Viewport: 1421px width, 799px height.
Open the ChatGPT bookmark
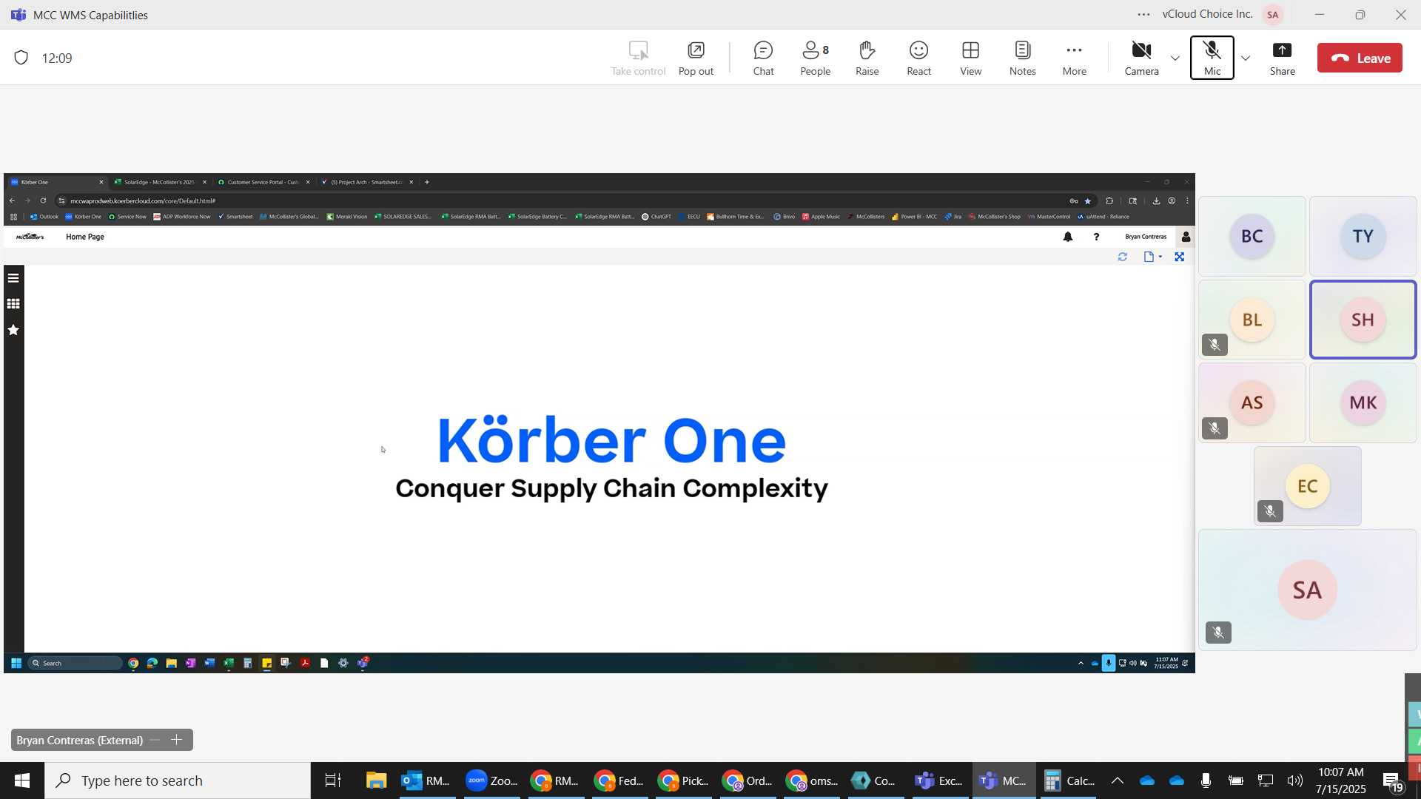click(656, 217)
